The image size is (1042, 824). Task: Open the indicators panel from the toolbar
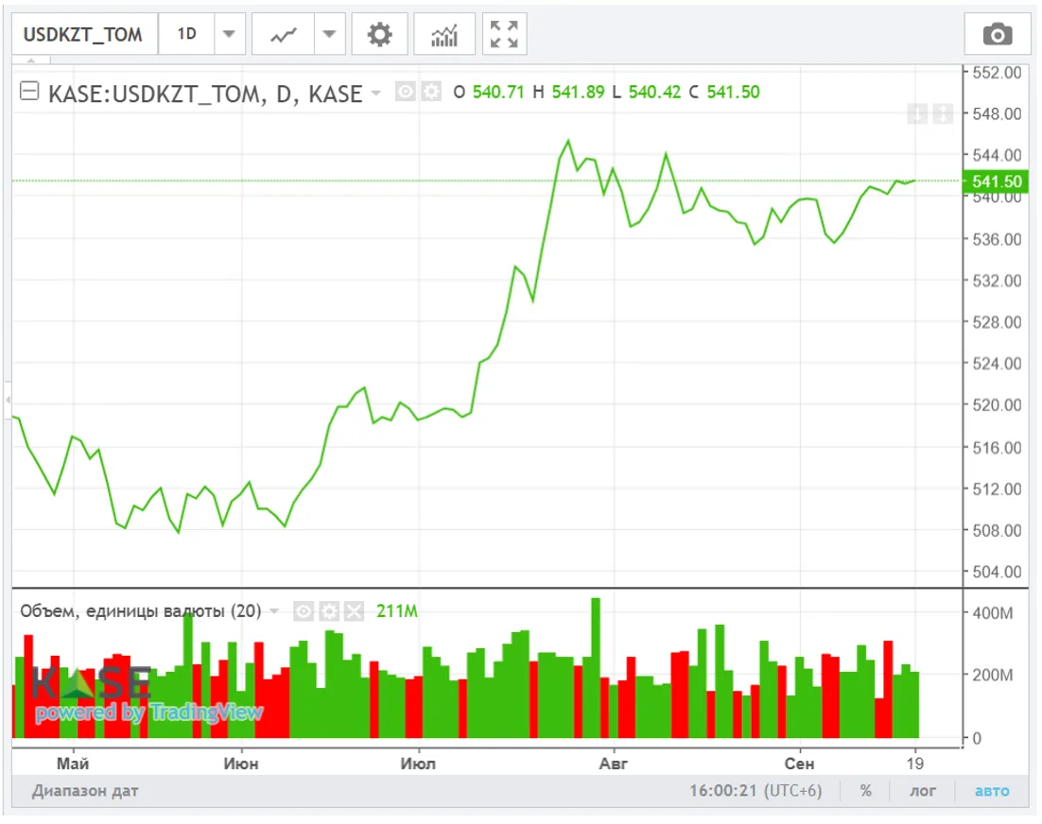(x=444, y=35)
